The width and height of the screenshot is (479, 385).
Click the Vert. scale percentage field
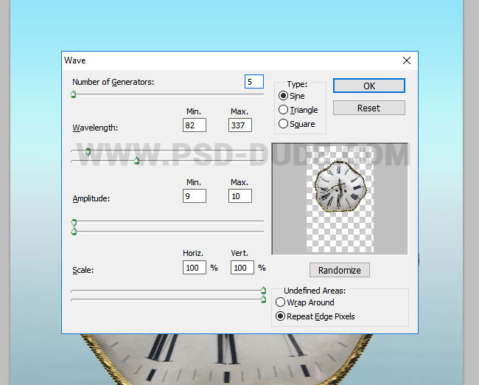coord(242,268)
